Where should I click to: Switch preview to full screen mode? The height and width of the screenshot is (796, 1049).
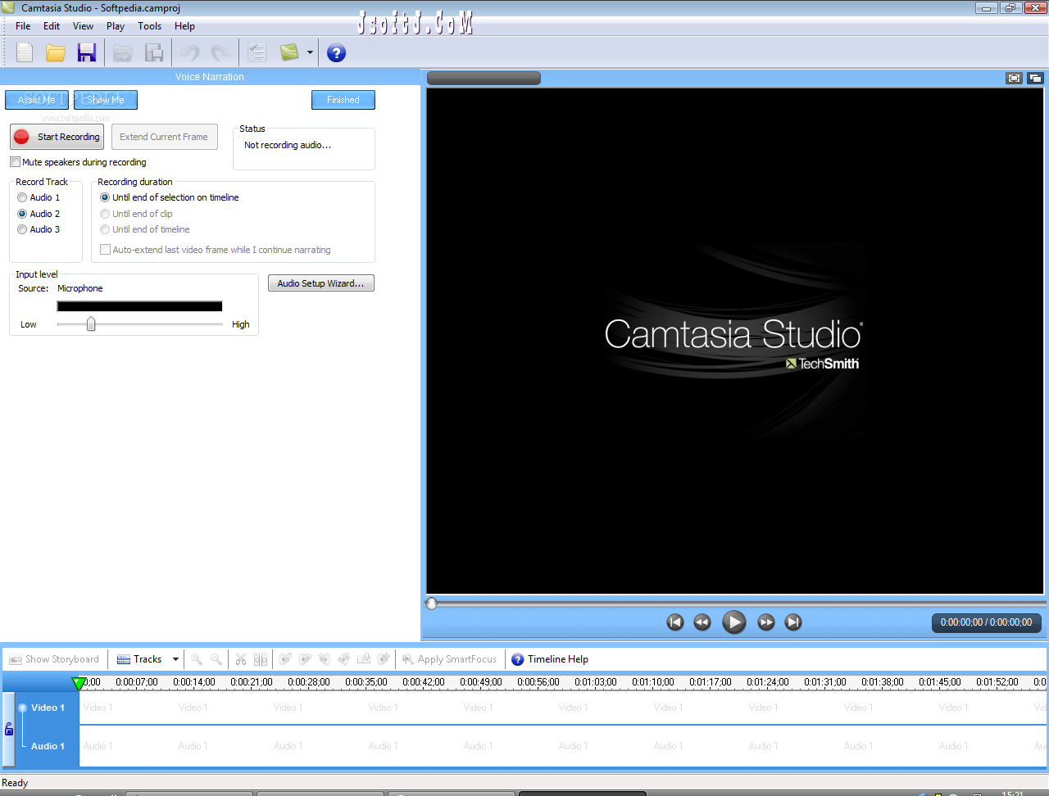[1015, 79]
